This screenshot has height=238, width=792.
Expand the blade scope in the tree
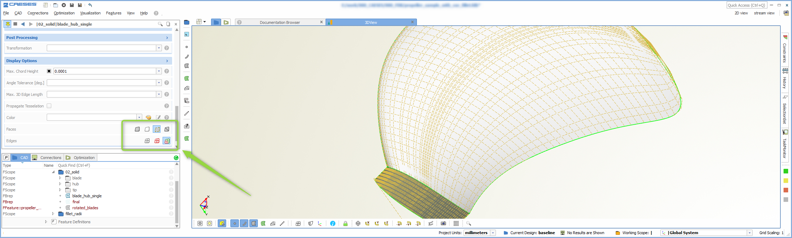click(60, 178)
